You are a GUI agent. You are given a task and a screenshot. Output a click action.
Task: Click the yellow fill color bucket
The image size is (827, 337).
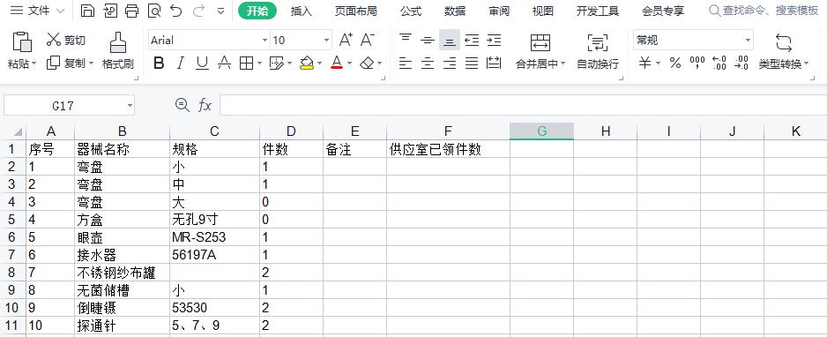(307, 64)
